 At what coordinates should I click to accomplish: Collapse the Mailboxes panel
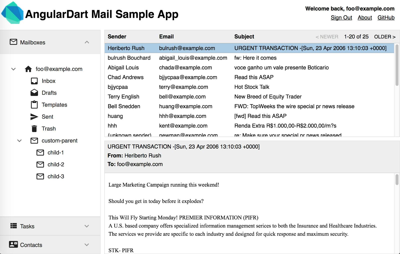point(87,42)
